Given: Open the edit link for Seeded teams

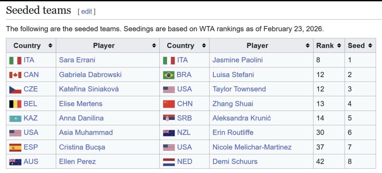Looking at the screenshot, I should point(87,11).
